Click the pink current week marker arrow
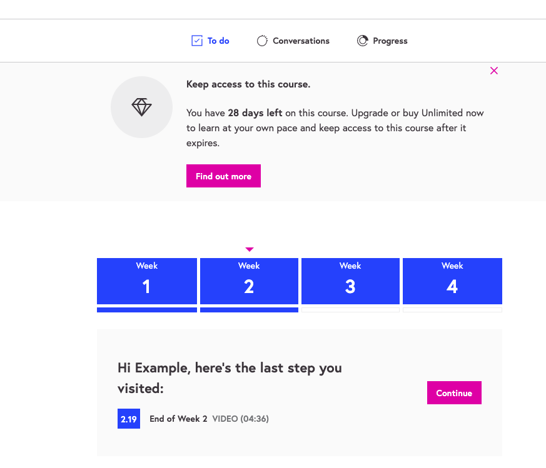The height and width of the screenshot is (468, 546). (x=250, y=249)
